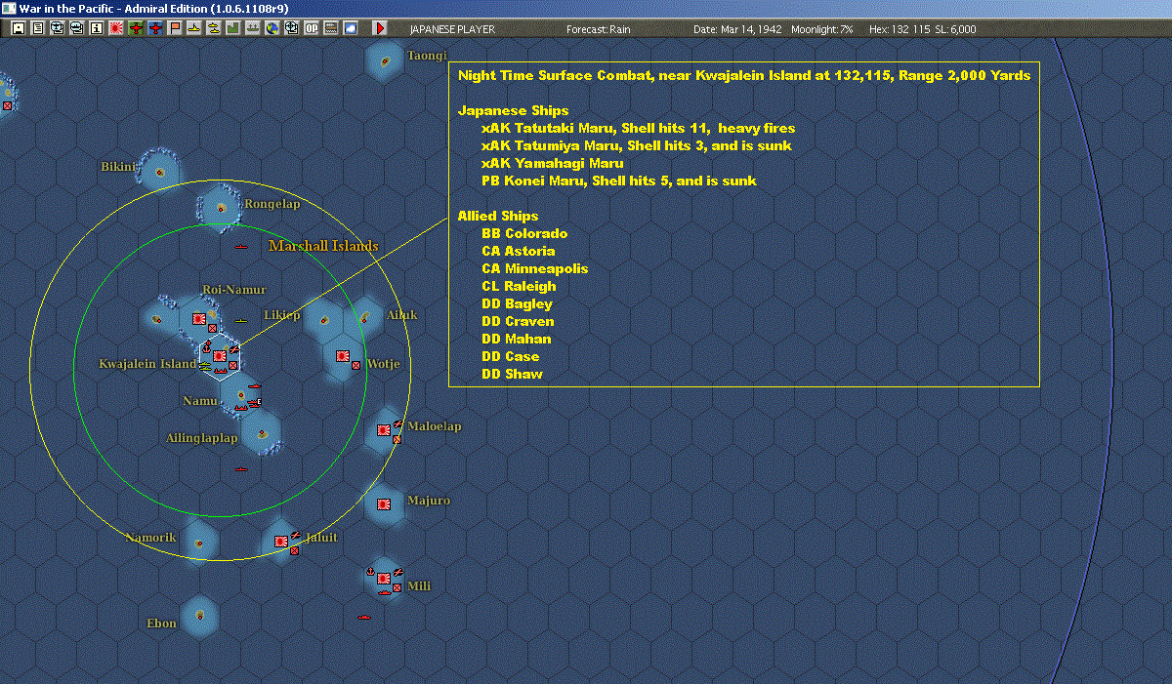This screenshot has height=684, width=1172.
Task: Click CA Astoria in Allied Ships list
Action: pyautogui.click(x=519, y=251)
